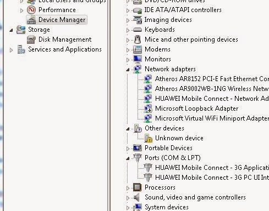Viewport: 269px width, 211px height.
Task: Select the Mice and other pointing devices label
Action: [x=191, y=39]
